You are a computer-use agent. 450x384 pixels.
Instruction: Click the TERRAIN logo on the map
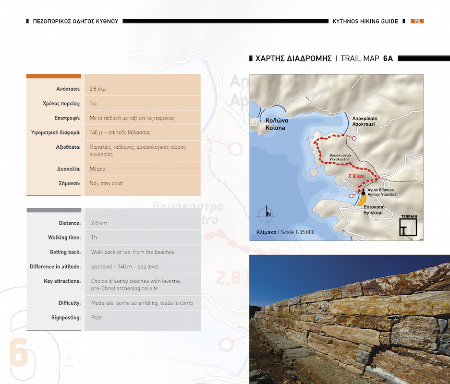click(408, 226)
